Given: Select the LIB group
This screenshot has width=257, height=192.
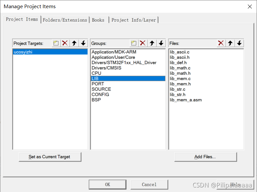Looking at the screenshot, I should (128, 79).
